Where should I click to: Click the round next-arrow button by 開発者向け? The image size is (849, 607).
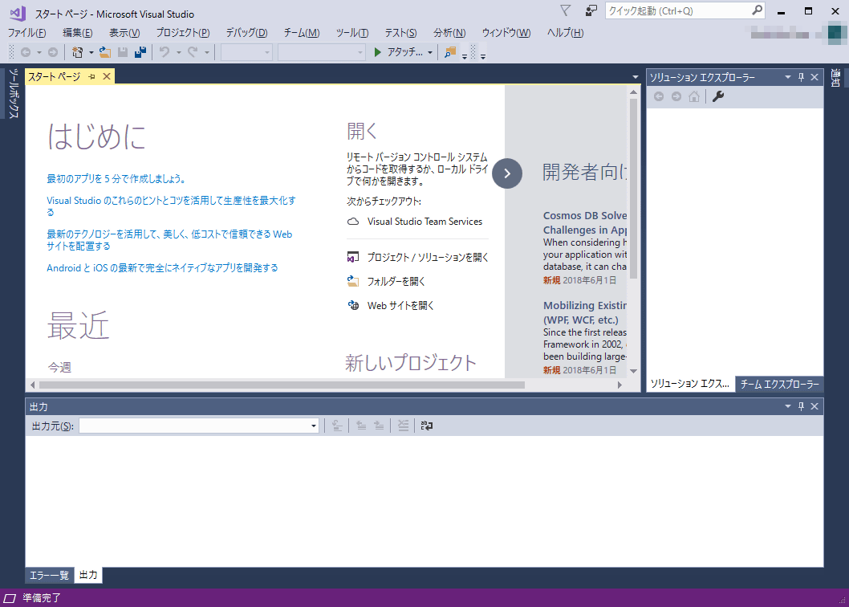[507, 173]
